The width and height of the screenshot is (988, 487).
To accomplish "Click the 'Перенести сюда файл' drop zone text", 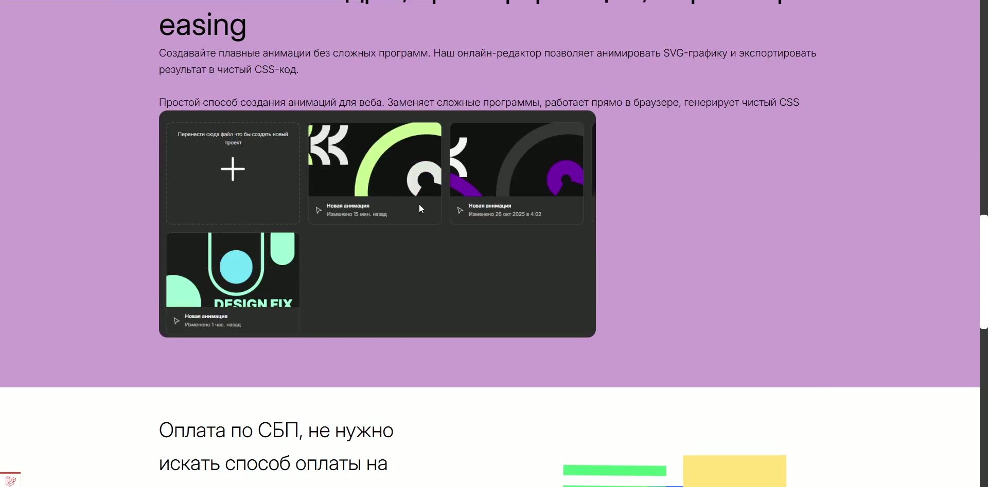I will (233, 138).
